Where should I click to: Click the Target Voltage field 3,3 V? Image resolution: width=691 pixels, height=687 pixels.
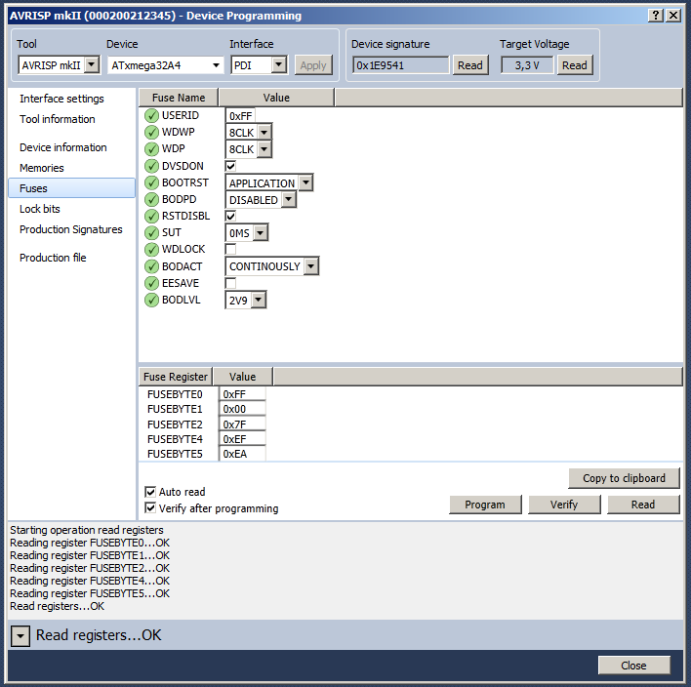click(527, 65)
